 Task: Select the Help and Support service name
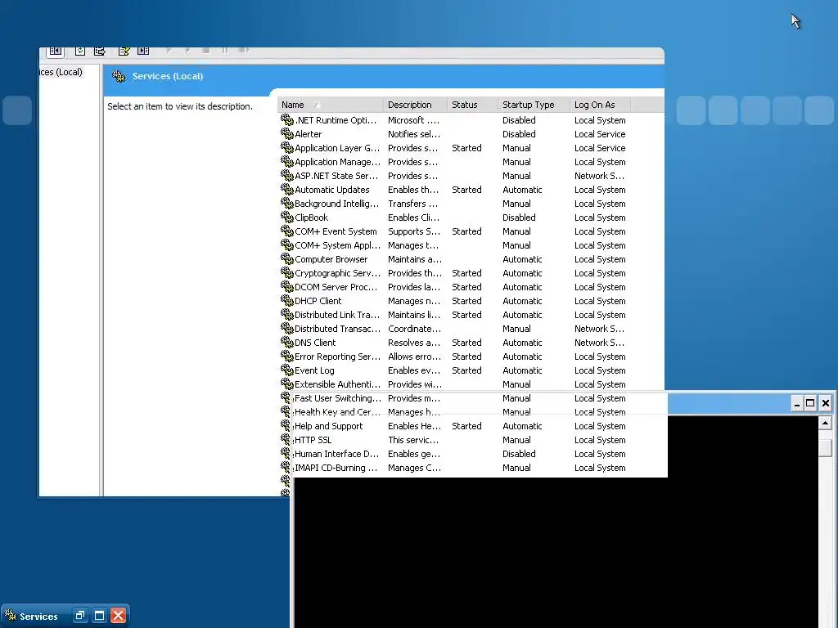[329, 425]
